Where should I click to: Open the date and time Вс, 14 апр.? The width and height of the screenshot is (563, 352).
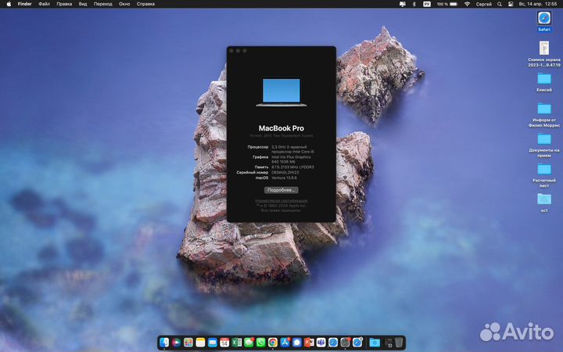point(537,4)
